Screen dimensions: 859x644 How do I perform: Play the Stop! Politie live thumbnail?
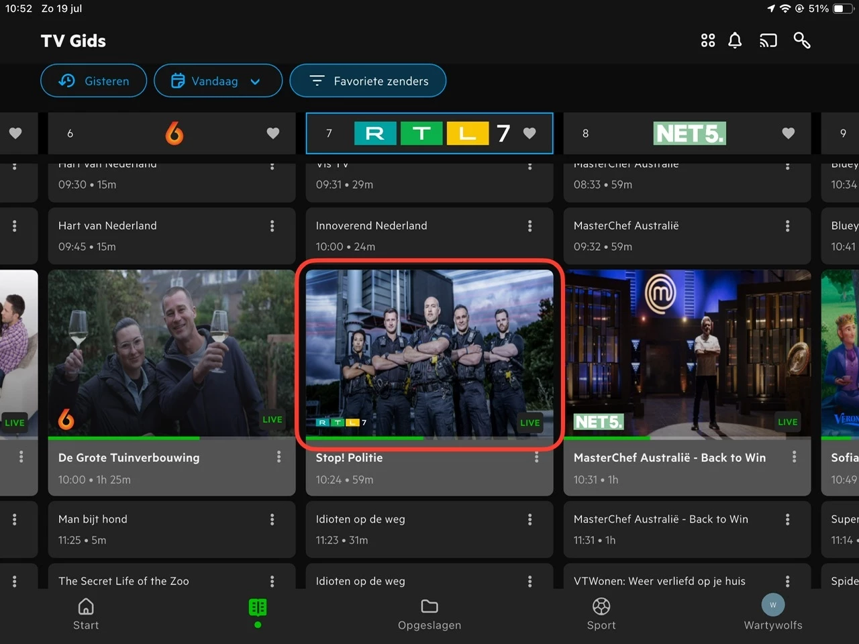tap(429, 354)
